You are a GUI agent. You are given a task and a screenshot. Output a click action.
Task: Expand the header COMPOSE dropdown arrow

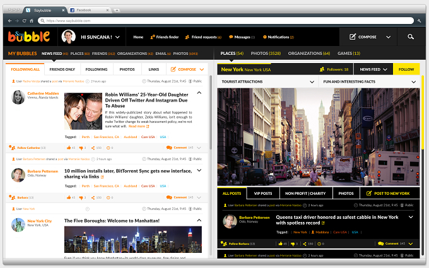388,37
